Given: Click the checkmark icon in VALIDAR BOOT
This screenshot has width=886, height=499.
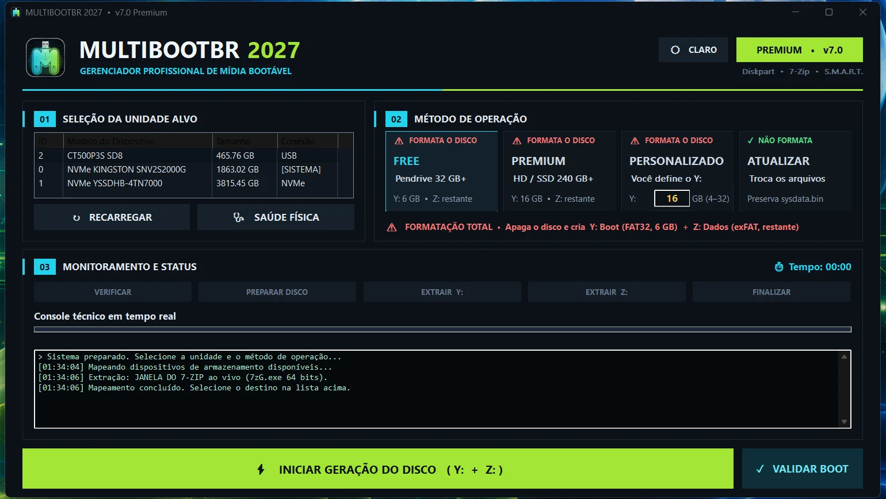Looking at the screenshot, I should click(x=760, y=469).
